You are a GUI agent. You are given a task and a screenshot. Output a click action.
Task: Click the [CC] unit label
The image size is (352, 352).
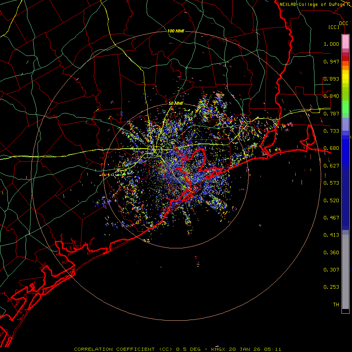pyautogui.click(x=334, y=27)
